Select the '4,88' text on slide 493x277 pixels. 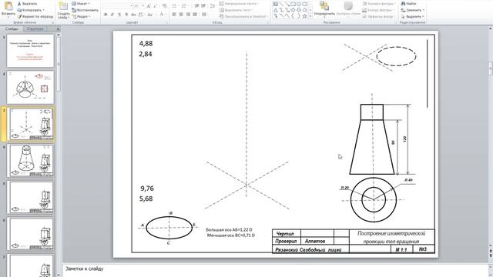[146, 43]
